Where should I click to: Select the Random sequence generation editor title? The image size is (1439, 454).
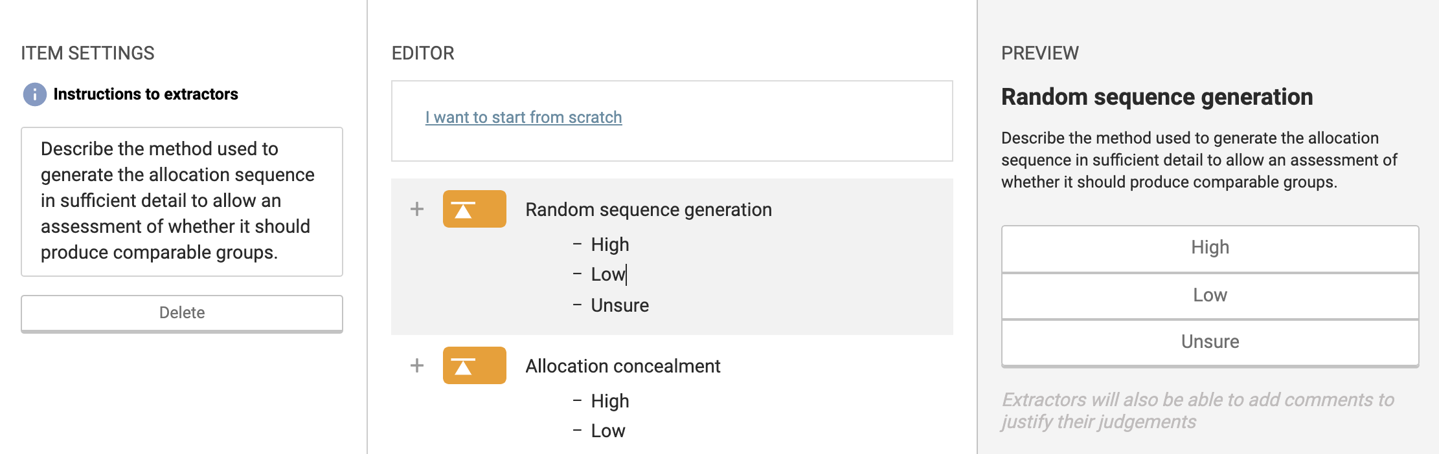(x=648, y=210)
